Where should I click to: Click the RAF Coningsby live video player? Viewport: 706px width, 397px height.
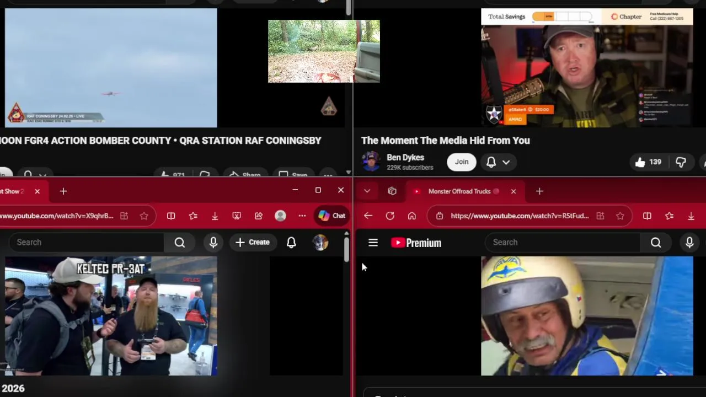click(111, 68)
